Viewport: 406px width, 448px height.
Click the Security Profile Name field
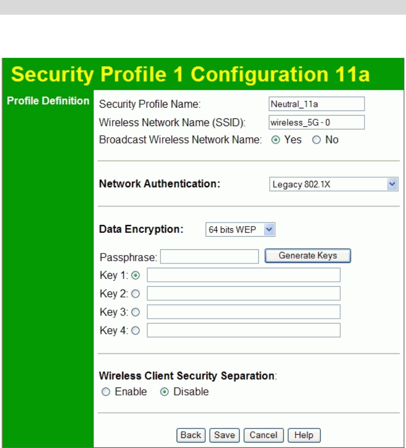(x=316, y=104)
